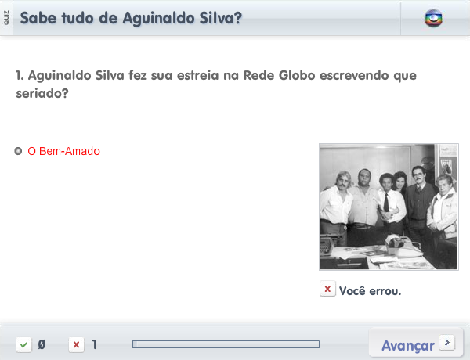This screenshot has height=360, width=470.
Task: Click the quiz progress bar
Action: click(x=226, y=344)
